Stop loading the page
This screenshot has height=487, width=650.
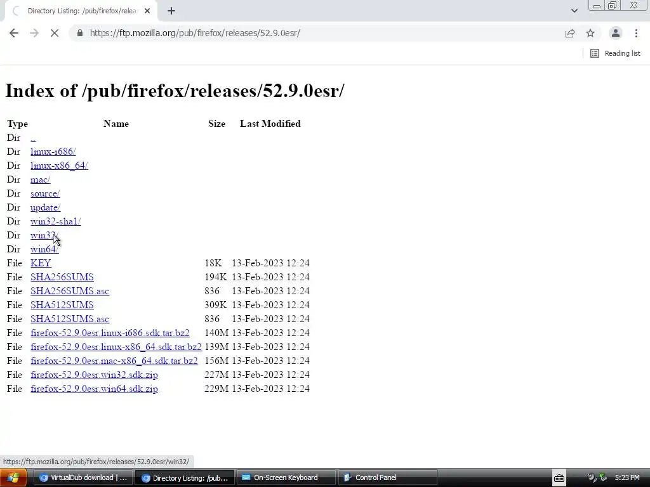click(x=55, y=33)
